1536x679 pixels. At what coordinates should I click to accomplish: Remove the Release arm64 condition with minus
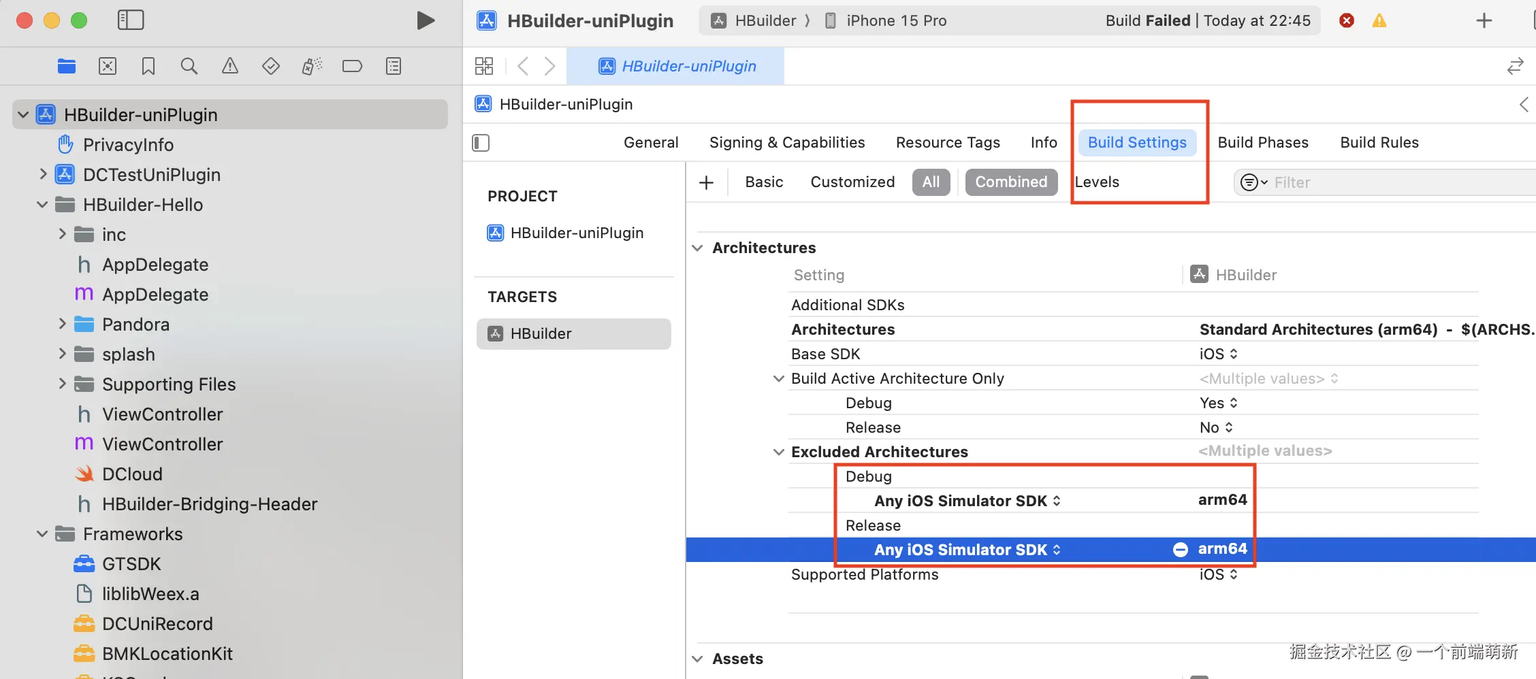click(x=1181, y=550)
